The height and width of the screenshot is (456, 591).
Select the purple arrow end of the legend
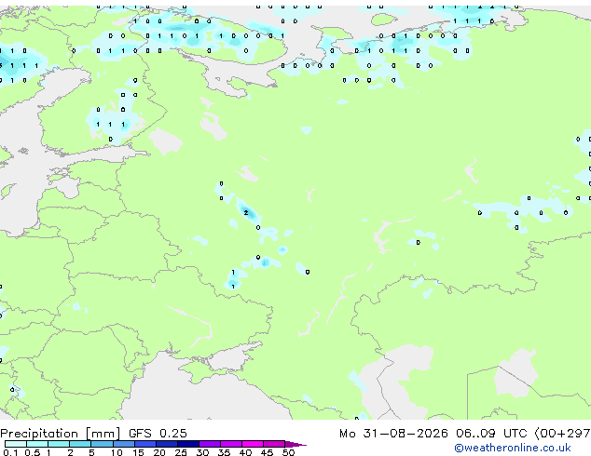pyautogui.click(x=295, y=444)
